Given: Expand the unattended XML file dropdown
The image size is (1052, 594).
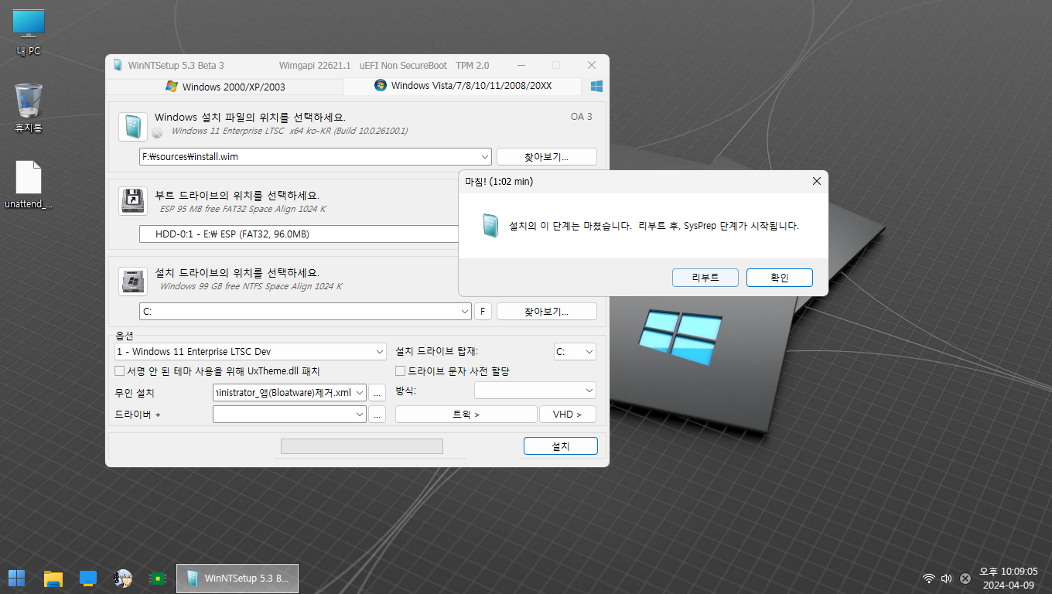Looking at the screenshot, I should (360, 393).
